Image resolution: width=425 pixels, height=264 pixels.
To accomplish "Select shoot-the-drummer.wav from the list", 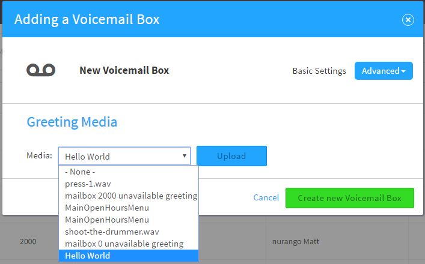I will pos(129,232).
